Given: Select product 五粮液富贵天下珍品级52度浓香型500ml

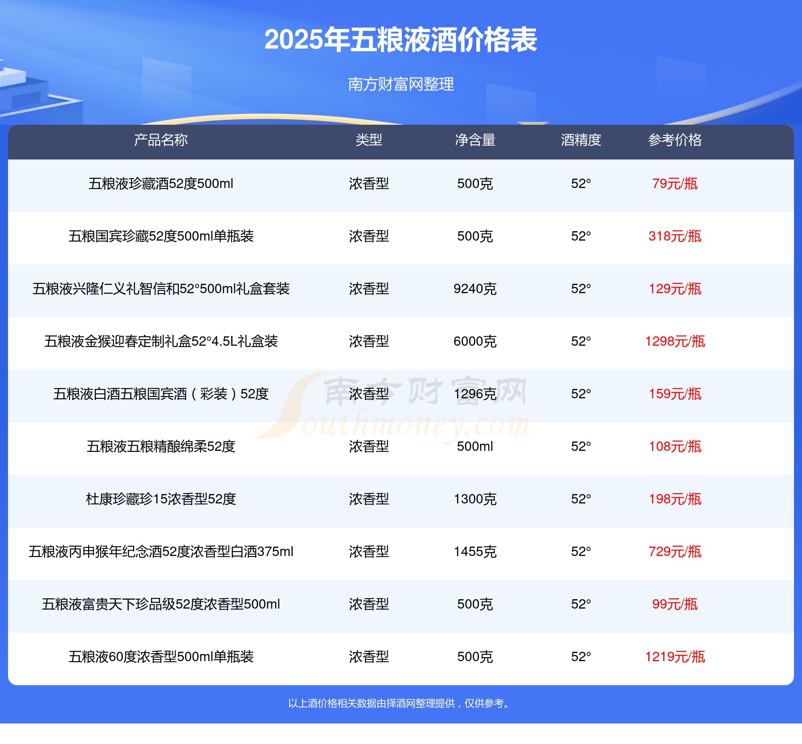Looking at the screenshot, I should (161, 604).
